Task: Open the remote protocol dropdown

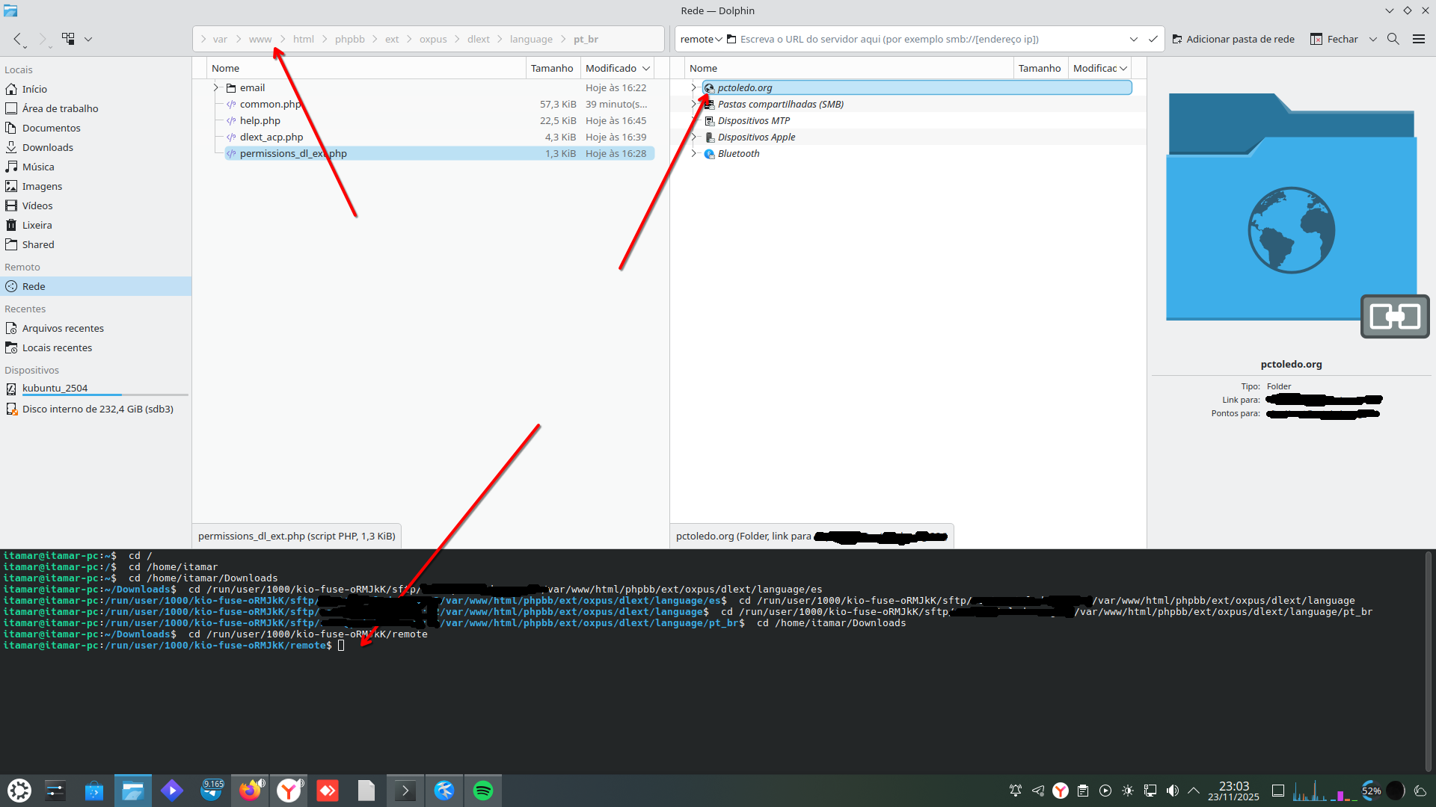Action: pos(701,39)
